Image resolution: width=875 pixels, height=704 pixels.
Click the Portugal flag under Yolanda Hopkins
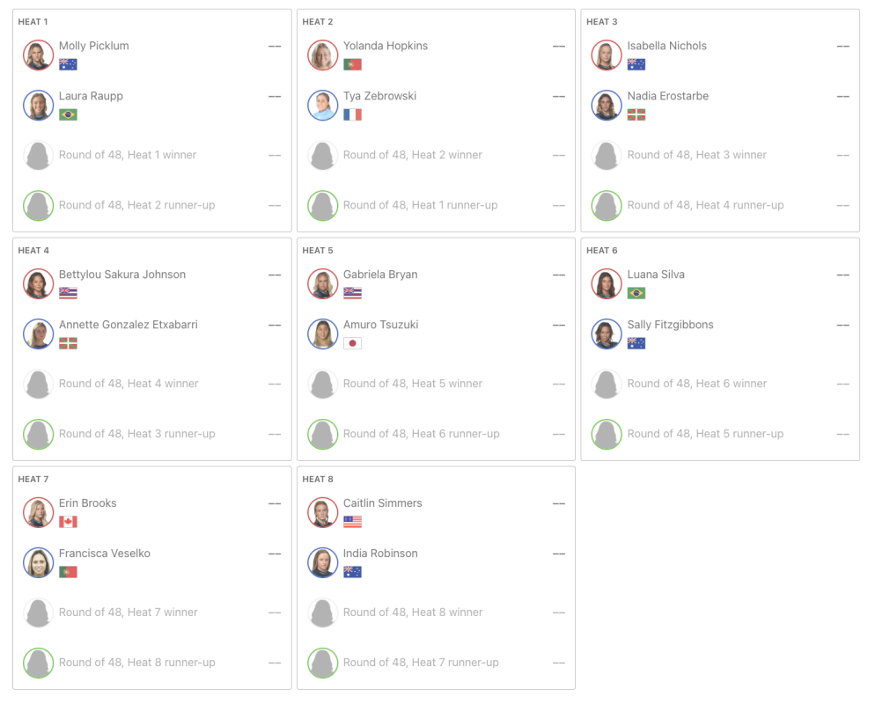tap(352, 64)
